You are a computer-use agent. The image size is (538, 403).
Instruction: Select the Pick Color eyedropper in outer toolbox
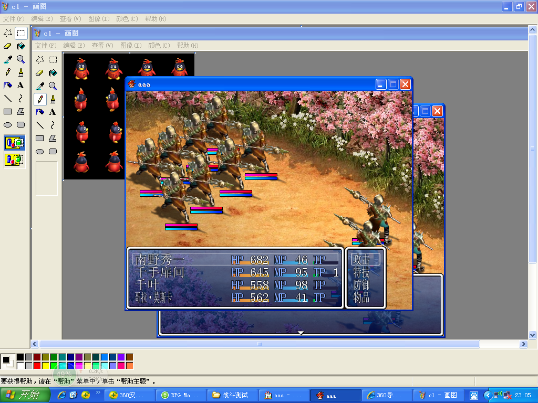point(8,59)
